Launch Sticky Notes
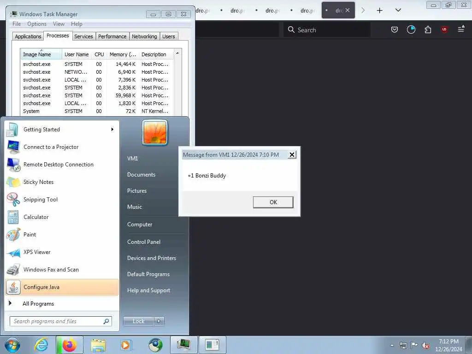The width and height of the screenshot is (472, 354). 62,182
